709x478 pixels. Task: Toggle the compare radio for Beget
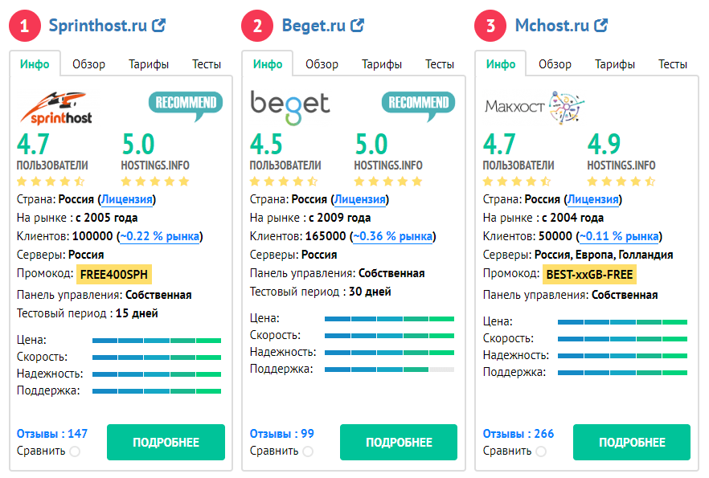308,451
